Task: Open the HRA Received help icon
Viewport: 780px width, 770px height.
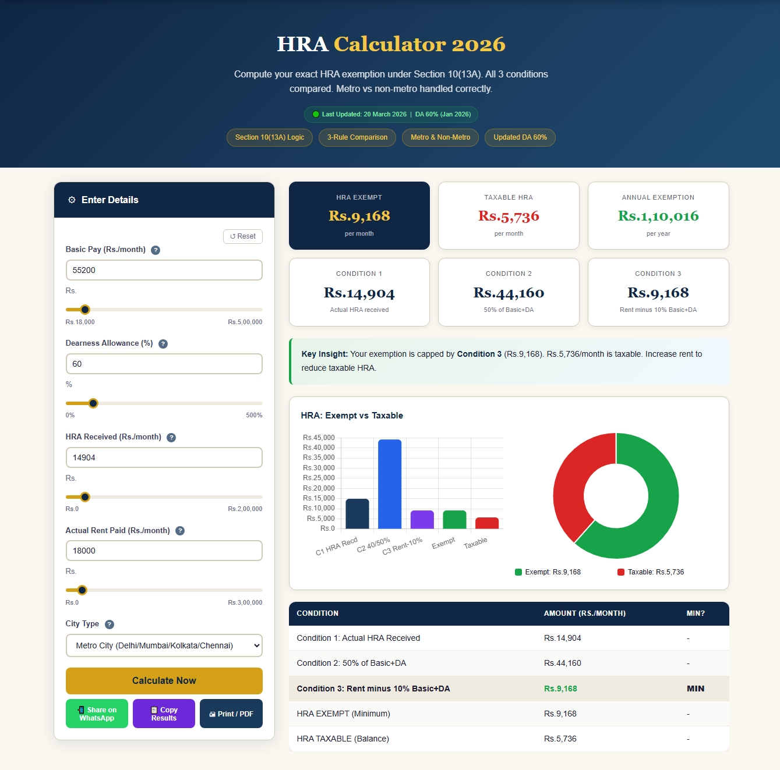Action: pos(171,437)
